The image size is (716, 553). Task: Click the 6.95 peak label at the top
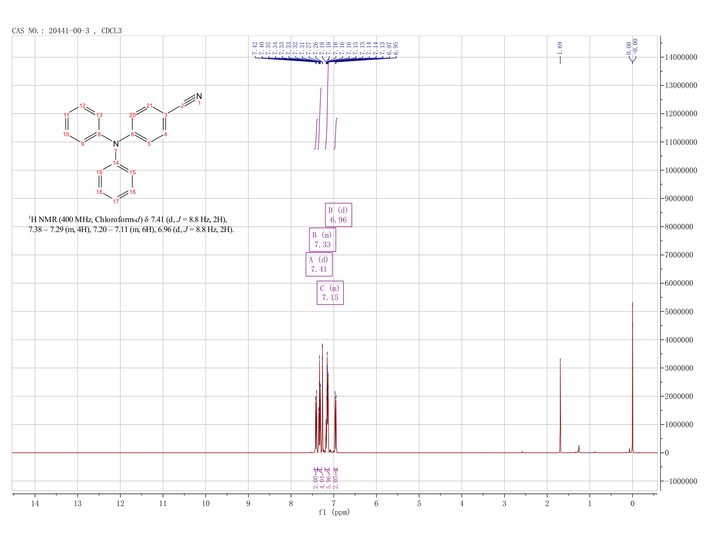point(396,48)
